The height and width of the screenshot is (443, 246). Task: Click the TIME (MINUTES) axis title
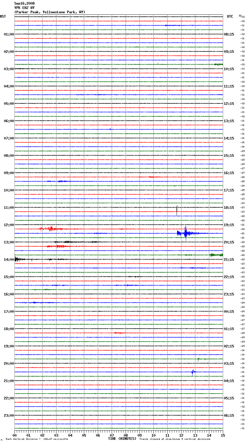(x=122, y=439)
